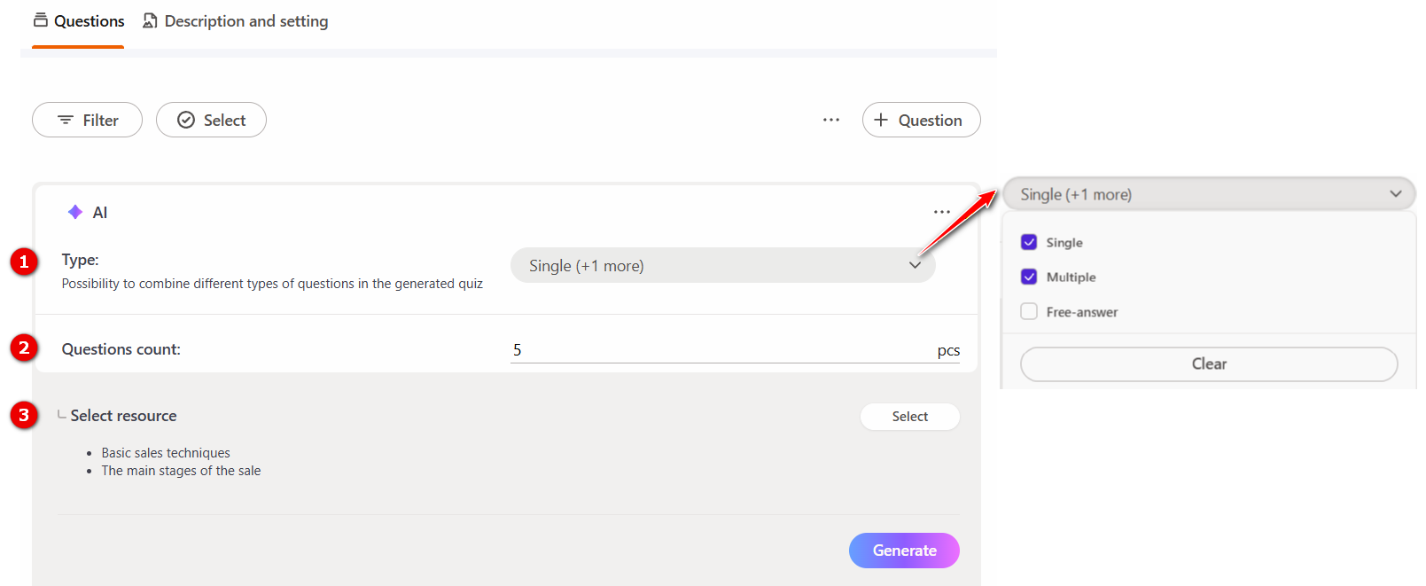
Task: Open the Description and setting tab
Action: coord(245,21)
